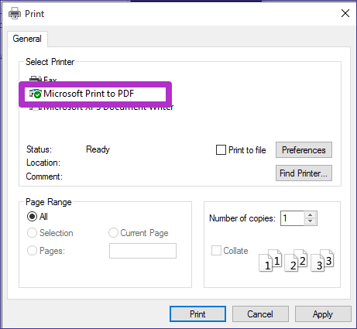The image size is (357, 329).
Task: Close the Print dialog window
Action: [x=345, y=13]
